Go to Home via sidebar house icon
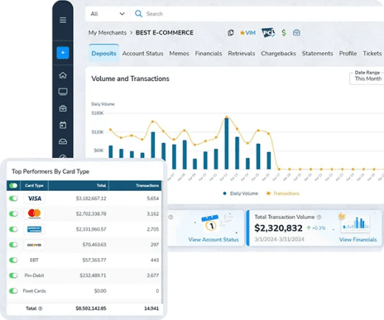This screenshot has width=384, height=320. click(63, 75)
